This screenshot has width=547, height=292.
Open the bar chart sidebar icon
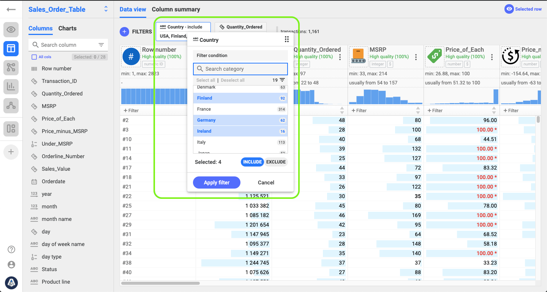tap(11, 87)
